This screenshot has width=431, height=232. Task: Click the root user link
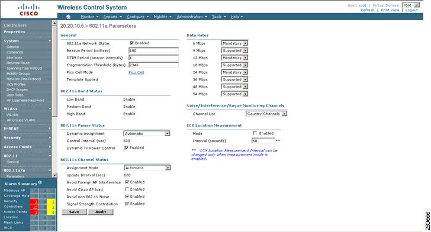pyautogui.click(x=362, y=5)
